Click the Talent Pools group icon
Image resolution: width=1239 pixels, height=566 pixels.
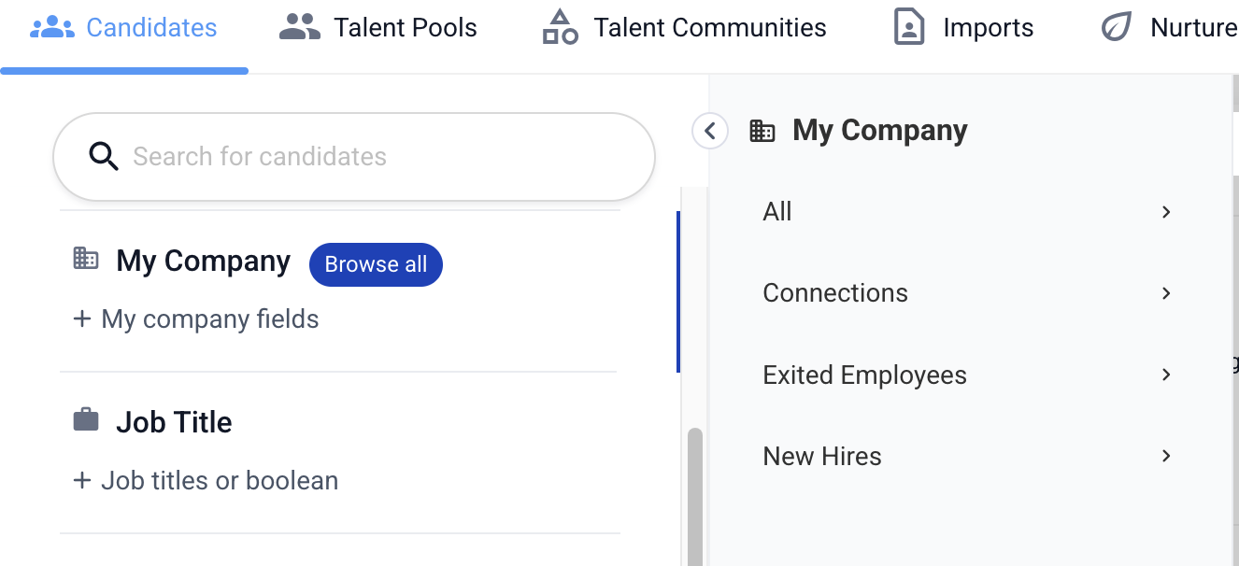[x=299, y=28]
